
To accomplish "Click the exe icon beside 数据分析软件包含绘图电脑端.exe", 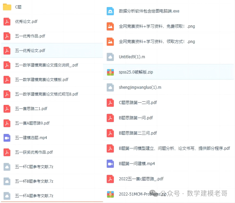I will click(110, 11).
